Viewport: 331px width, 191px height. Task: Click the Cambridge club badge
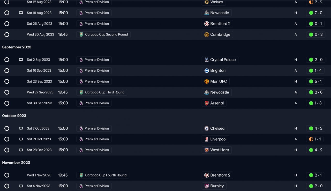[x=207, y=35]
